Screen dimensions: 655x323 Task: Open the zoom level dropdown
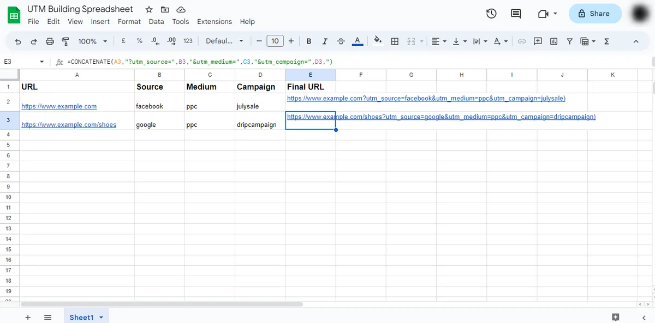coord(92,41)
